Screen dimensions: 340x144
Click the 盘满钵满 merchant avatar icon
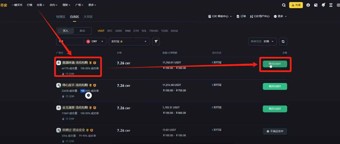[59, 63]
